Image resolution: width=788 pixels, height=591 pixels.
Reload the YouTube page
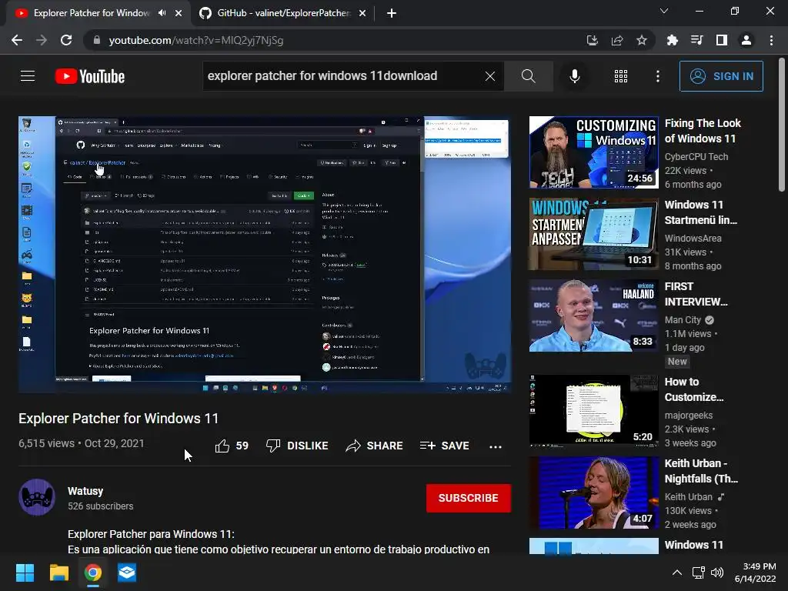pos(66,40)
